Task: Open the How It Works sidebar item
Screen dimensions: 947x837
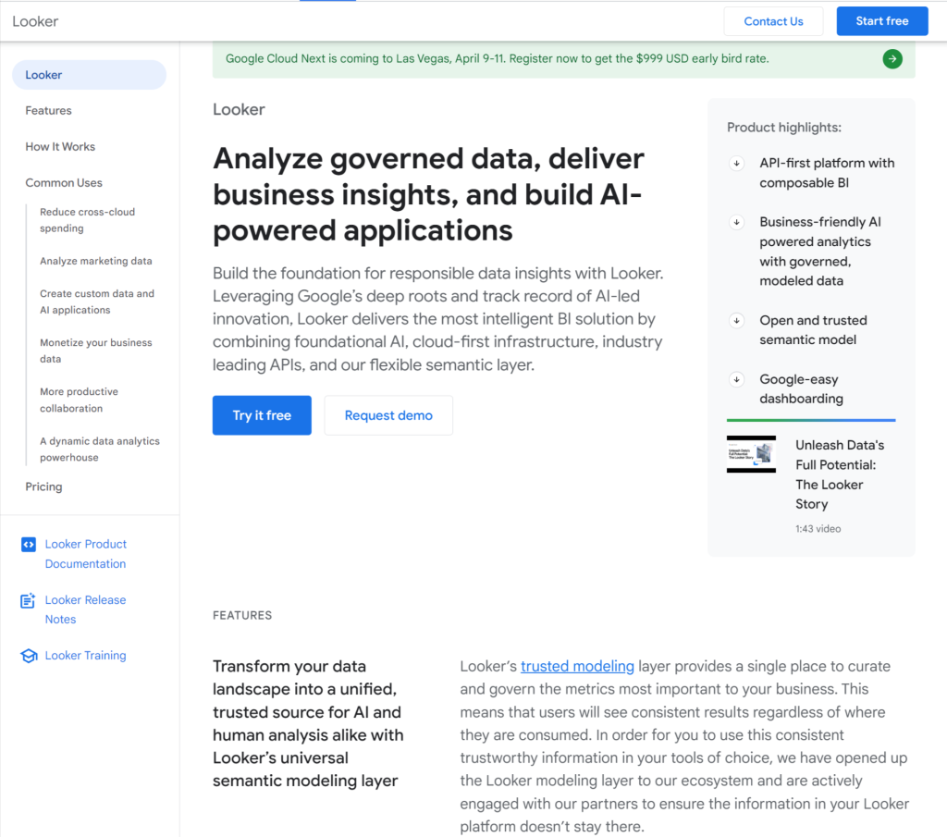Action: click(60, 147)
